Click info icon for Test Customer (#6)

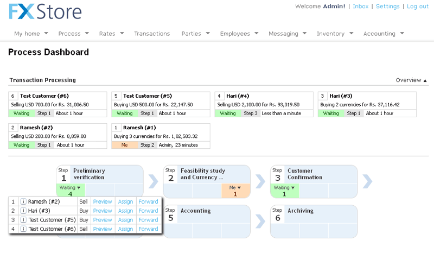coord(23,229)
